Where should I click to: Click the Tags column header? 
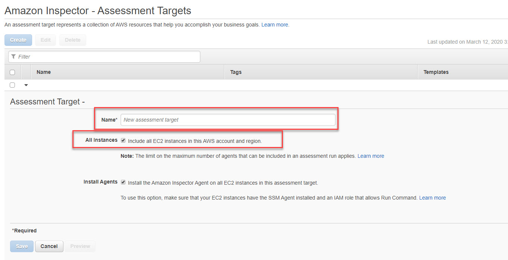(x=236, y=72)
